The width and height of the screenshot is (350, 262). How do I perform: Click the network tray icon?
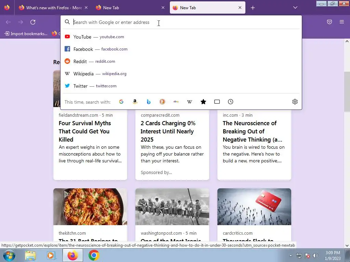click(299, 256)
